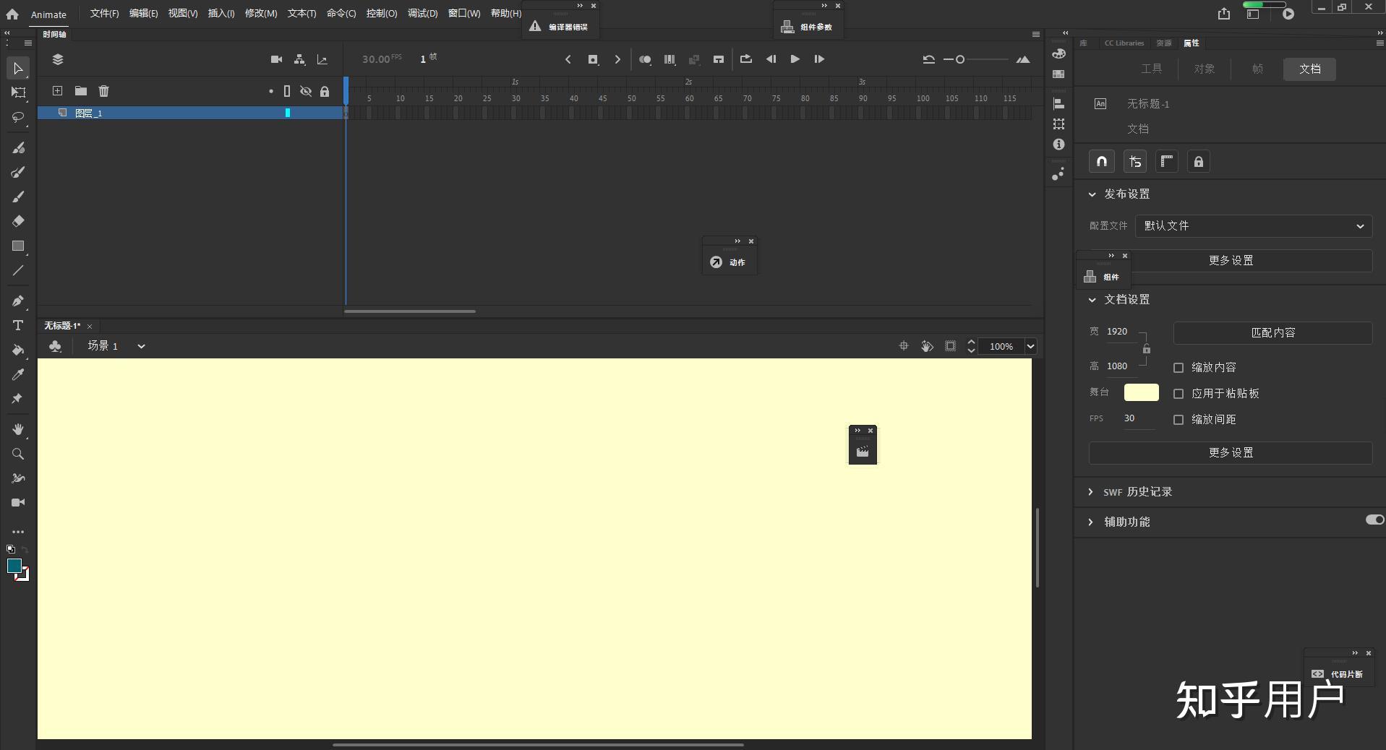1386x750 pixels.
Task: Select the Line tool
Action: tap(18, 270)
